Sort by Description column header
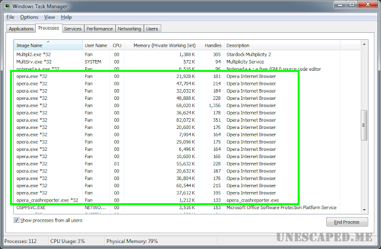The height and width of the screenshot is (249, 381). pyautogui.click(x=282, y=45)
